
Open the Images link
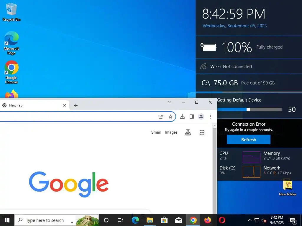(171, 132)
